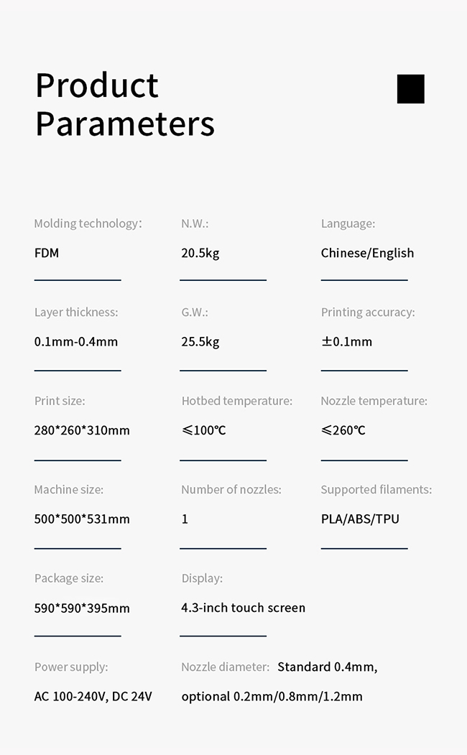Click the ≤260℃ nozzle temperature value

pos(343,430)
